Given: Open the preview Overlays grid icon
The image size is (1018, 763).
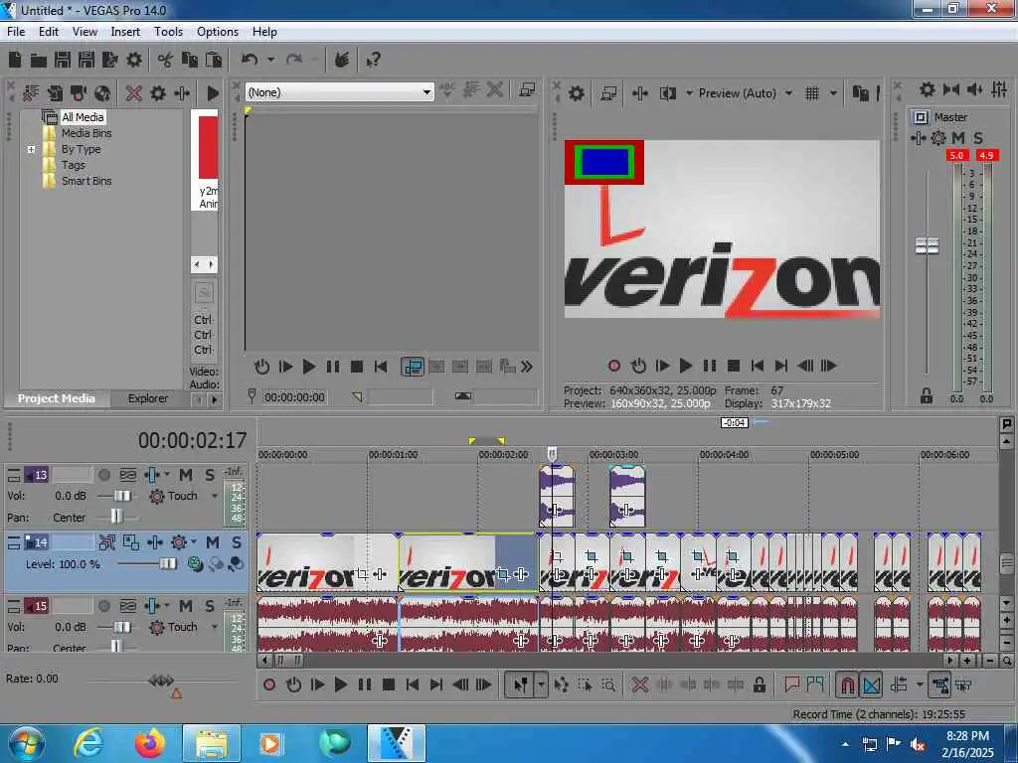Looking at the screenshot, I should 811,93.
